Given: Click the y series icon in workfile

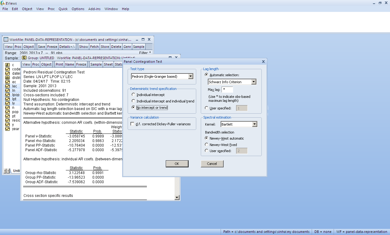Looking at the screenshot, I should tap(8, 125).
